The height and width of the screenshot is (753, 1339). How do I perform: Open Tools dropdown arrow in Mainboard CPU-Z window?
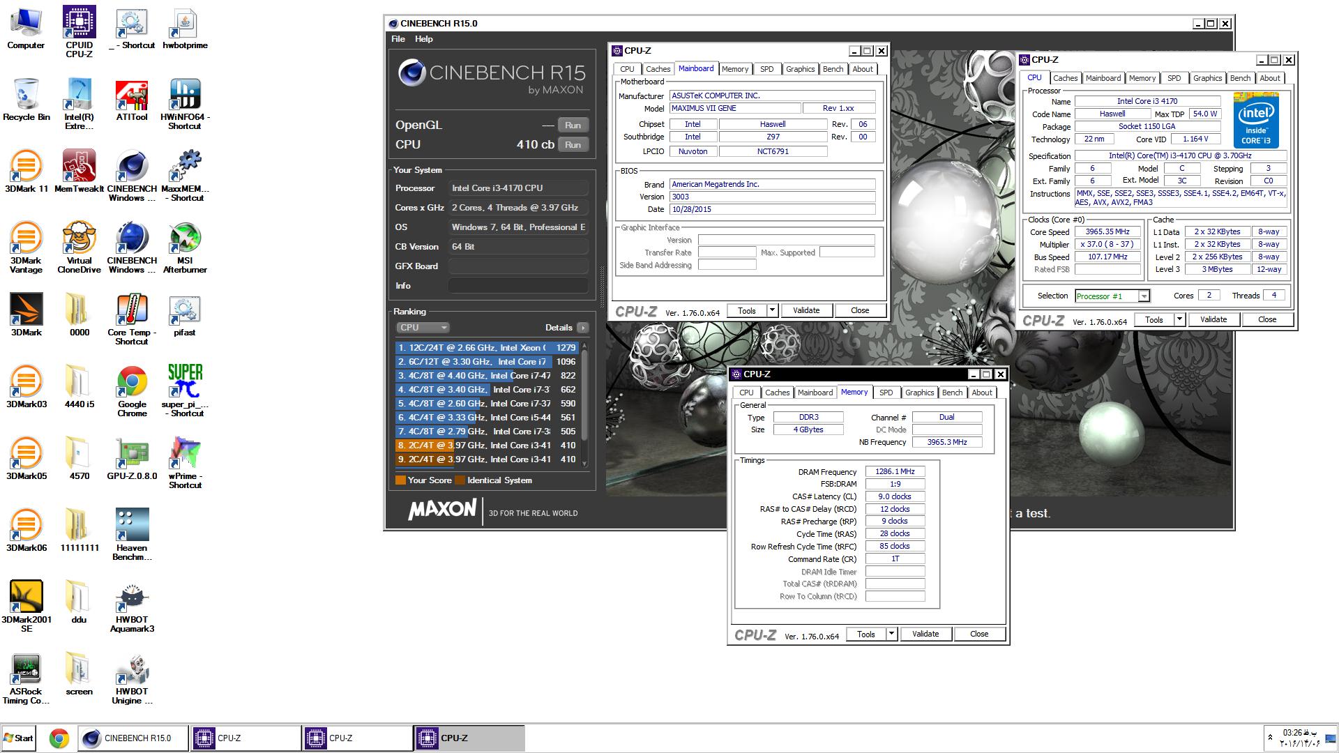(772, 310)
